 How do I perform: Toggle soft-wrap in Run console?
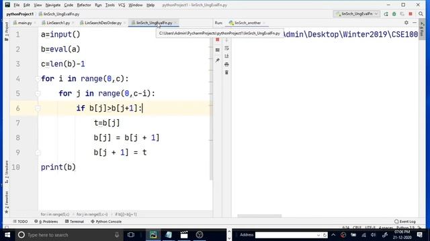tap(226, 48)
